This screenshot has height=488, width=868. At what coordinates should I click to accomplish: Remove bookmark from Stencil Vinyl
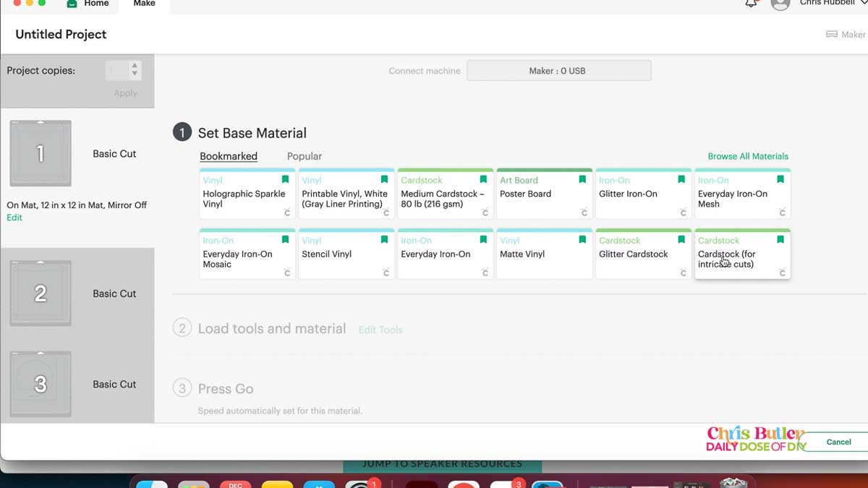coord(384,239)
